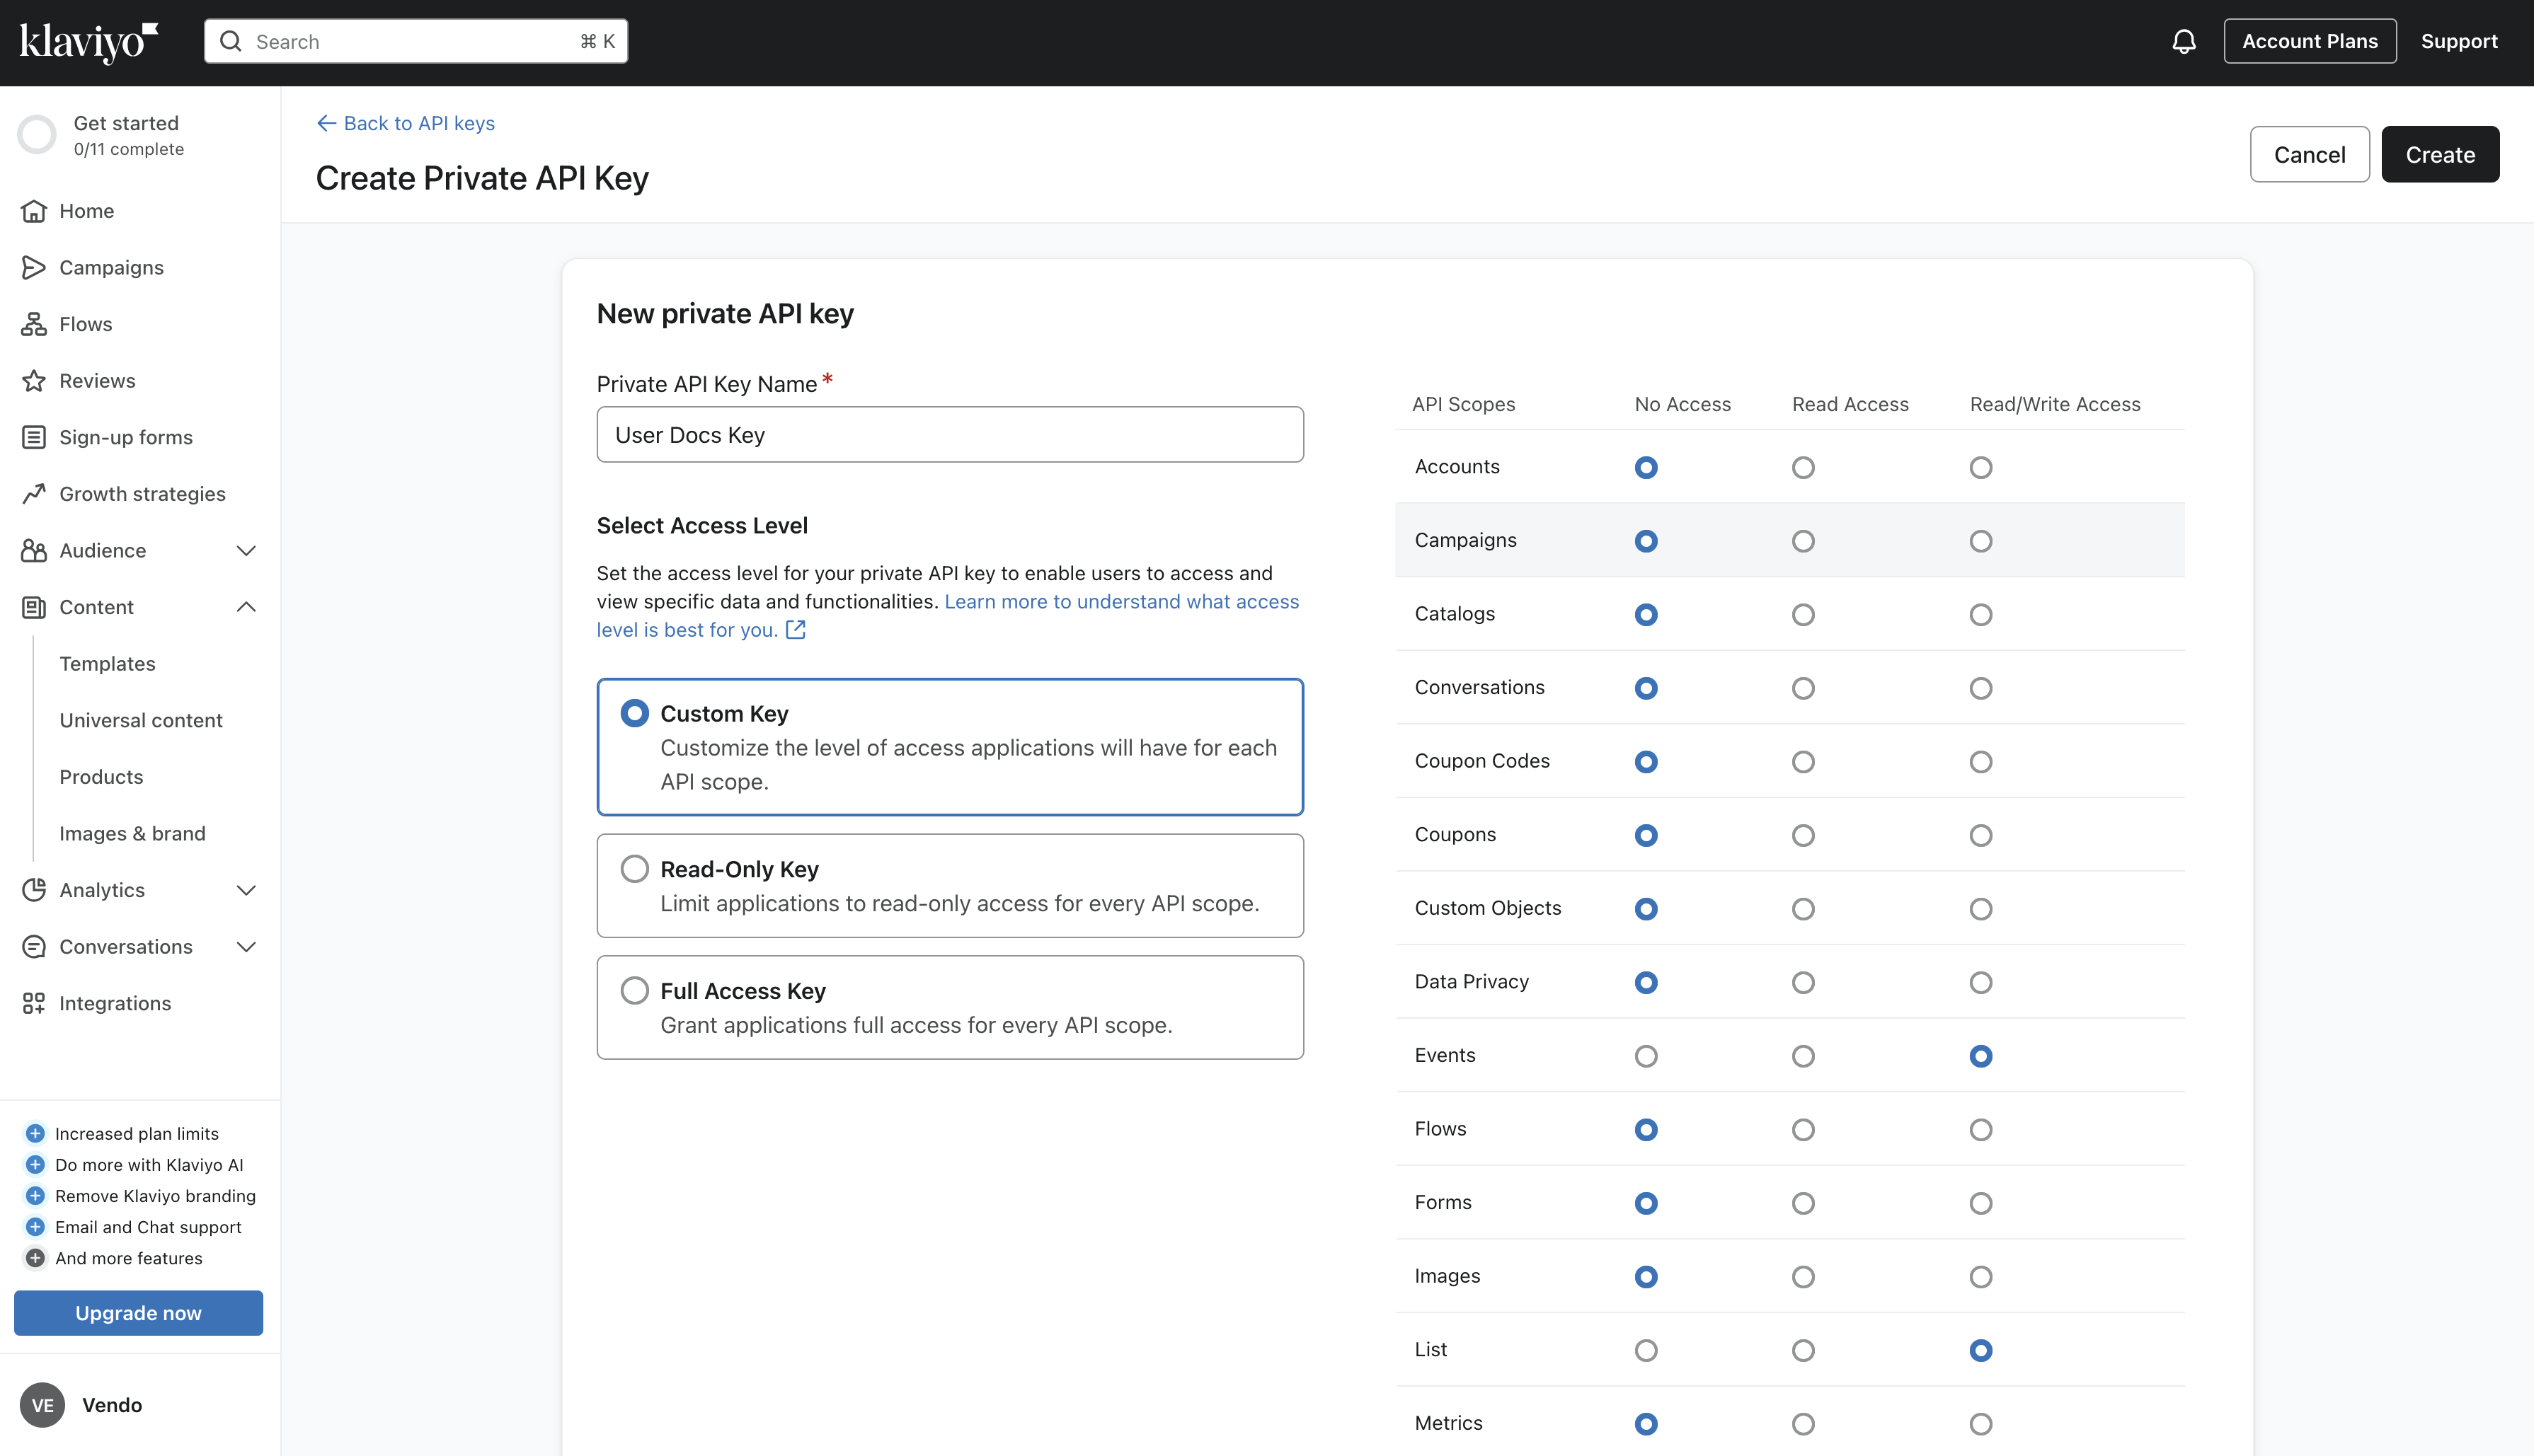Go back to API keys
This screenshot has width=2534, height=1456.
coord(405,123)
